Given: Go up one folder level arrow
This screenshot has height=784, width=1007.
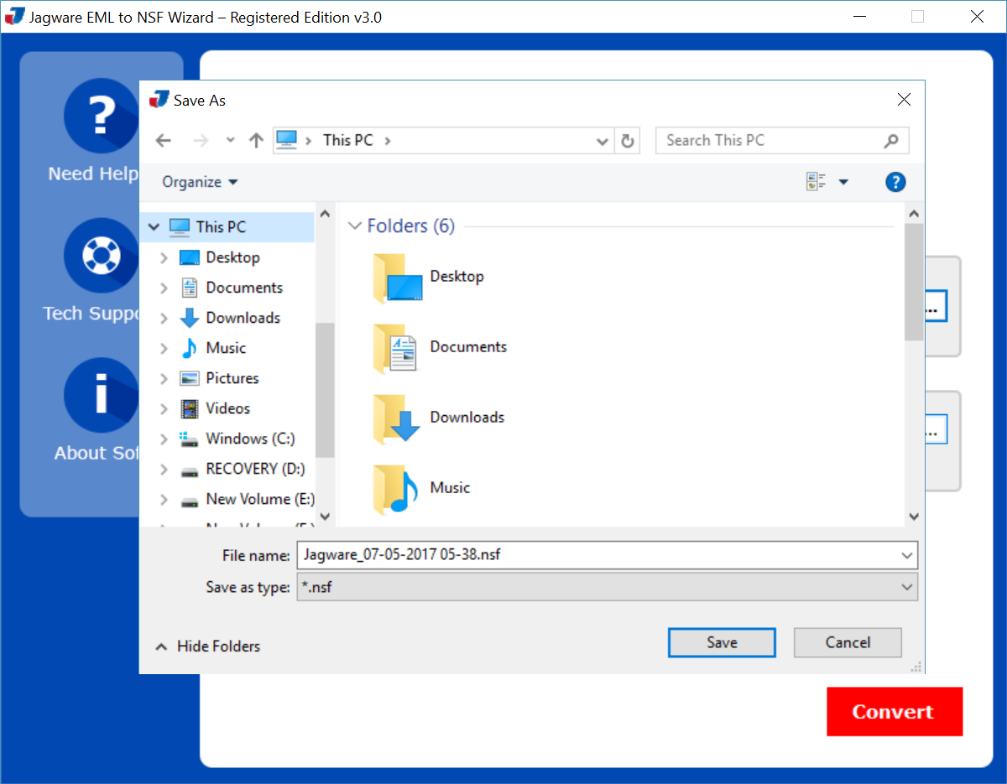Looking at the screenshot, I should 257,141.
